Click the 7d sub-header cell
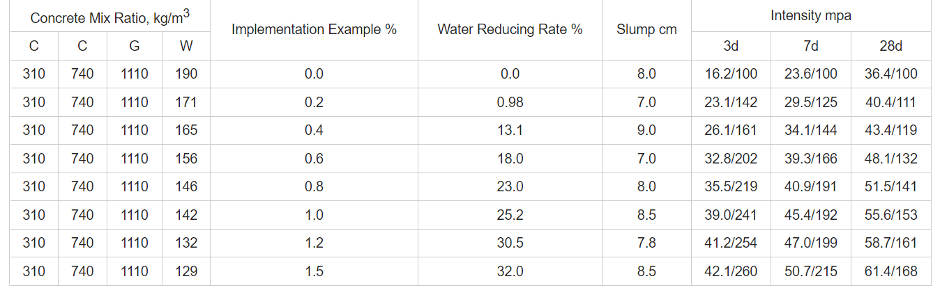Image resolution: width=933 pixels, height=288 pixels. point(811,46)
